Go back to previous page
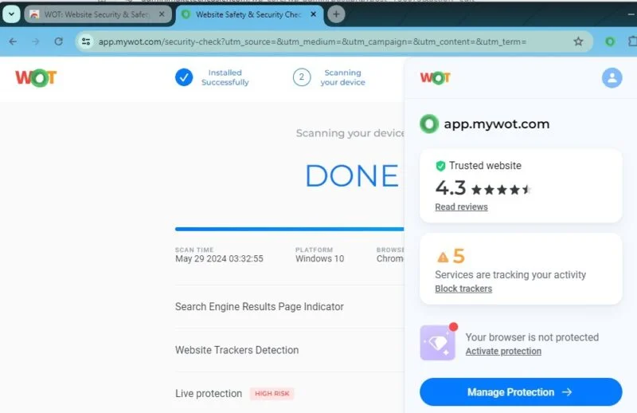This screenshot has width=637, height=413. [x=13, y=41]
